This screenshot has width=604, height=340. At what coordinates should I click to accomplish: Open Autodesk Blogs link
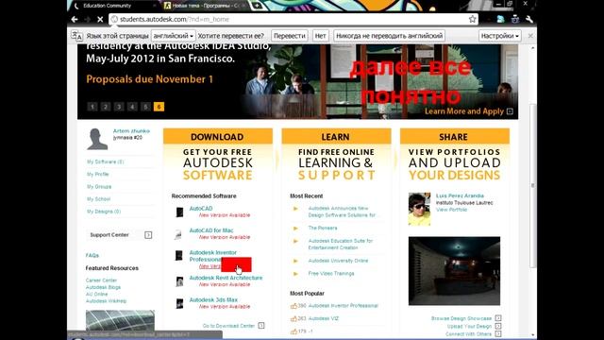pos(103,287)
